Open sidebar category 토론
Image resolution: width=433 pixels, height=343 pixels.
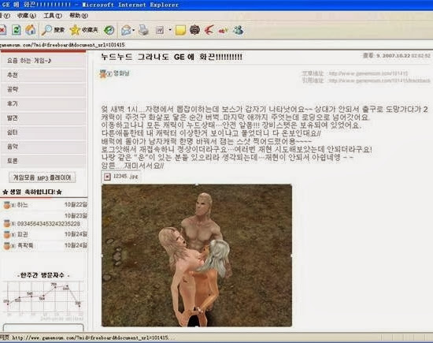point(43,161)
